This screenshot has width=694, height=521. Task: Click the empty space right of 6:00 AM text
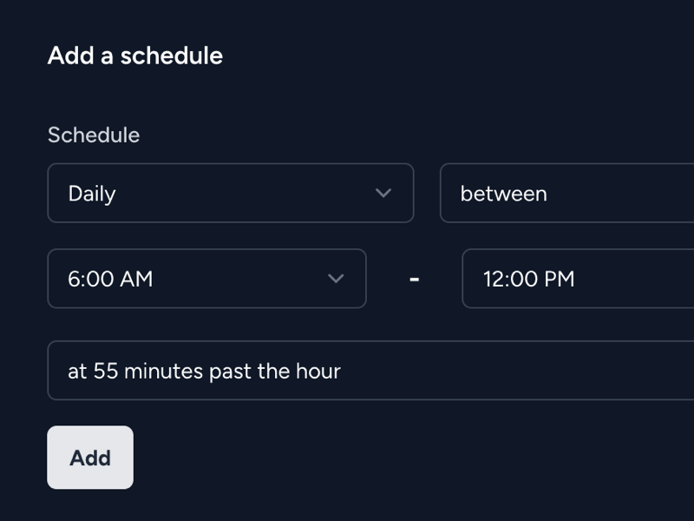point(239,279)
